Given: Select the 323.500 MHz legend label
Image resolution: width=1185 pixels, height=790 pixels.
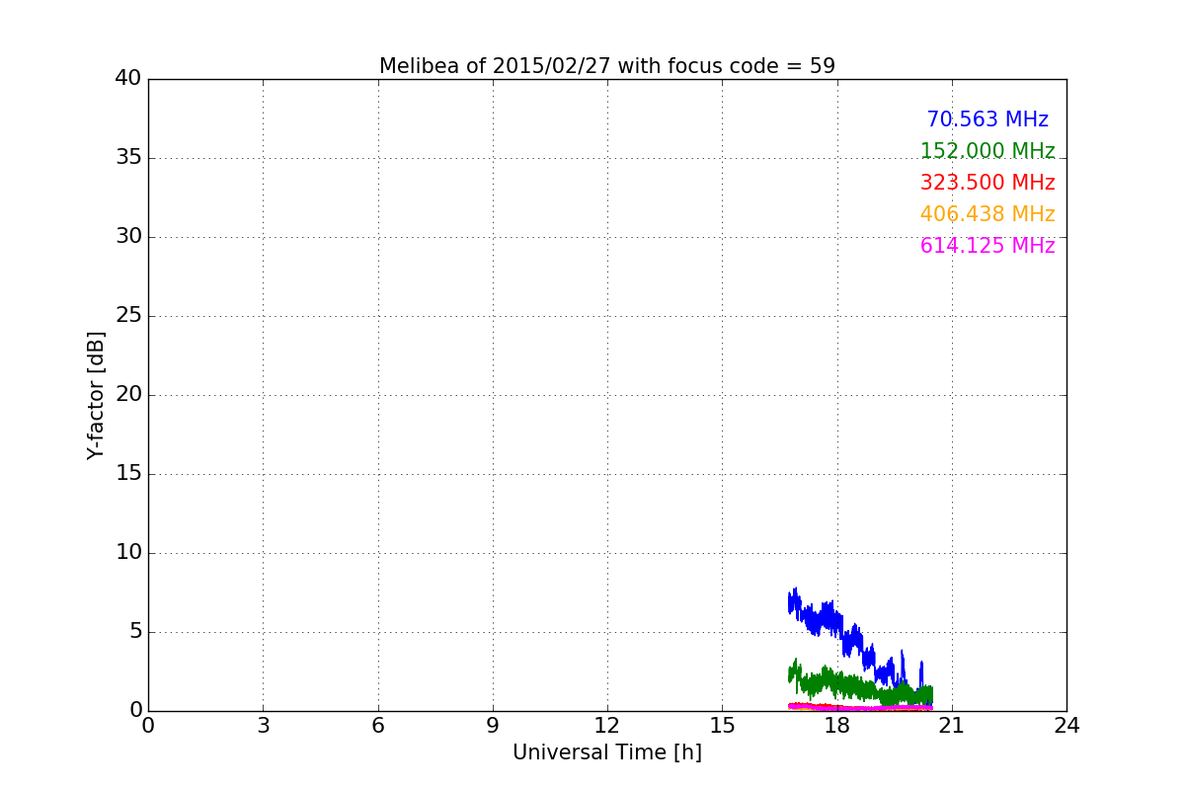Looking at the screenshot, I should [987, 183].
